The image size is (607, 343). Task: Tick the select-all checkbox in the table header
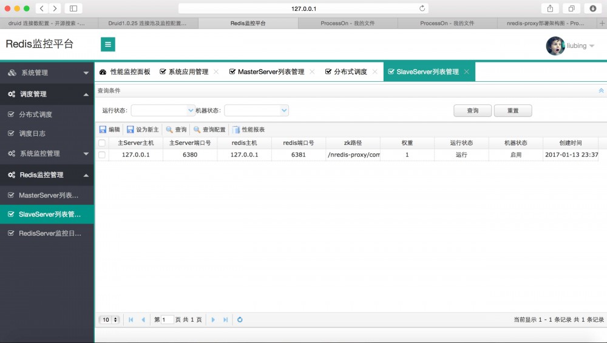(102, 143)
